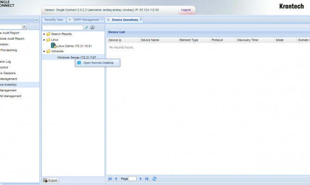Close the SAPM Management tab
Screen dimensions: 310x185
[102, 19]
